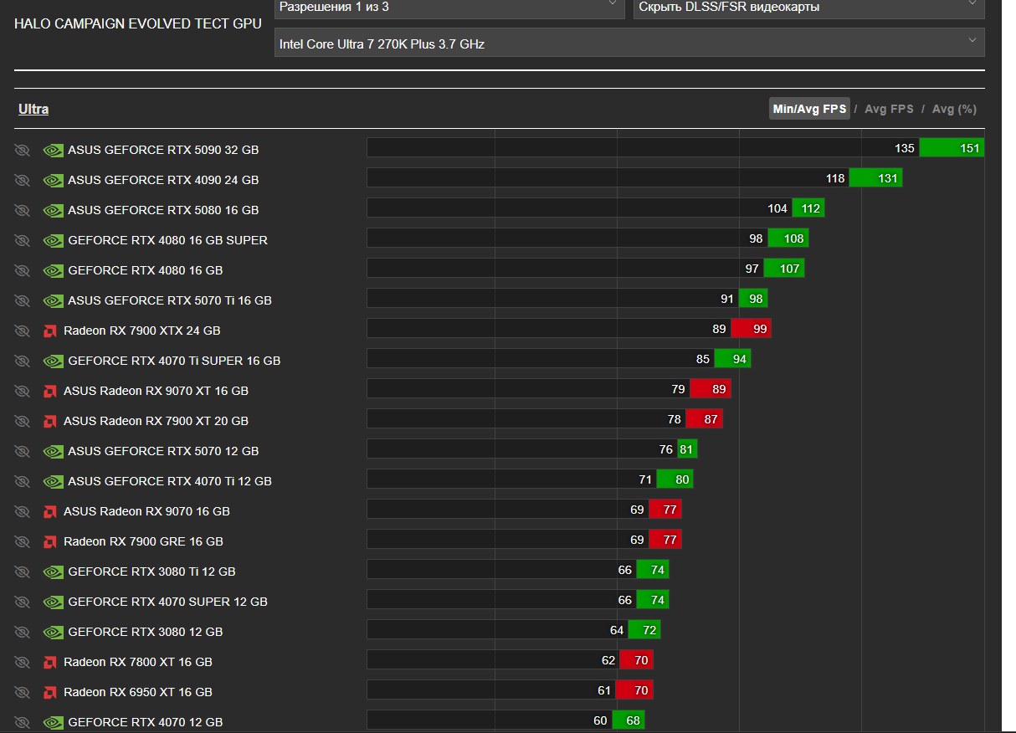Click the ASUS GEFORCE RTX 4070 Ti 12 GB label
Screen dimensions: 1016x733
click(170, 481)
